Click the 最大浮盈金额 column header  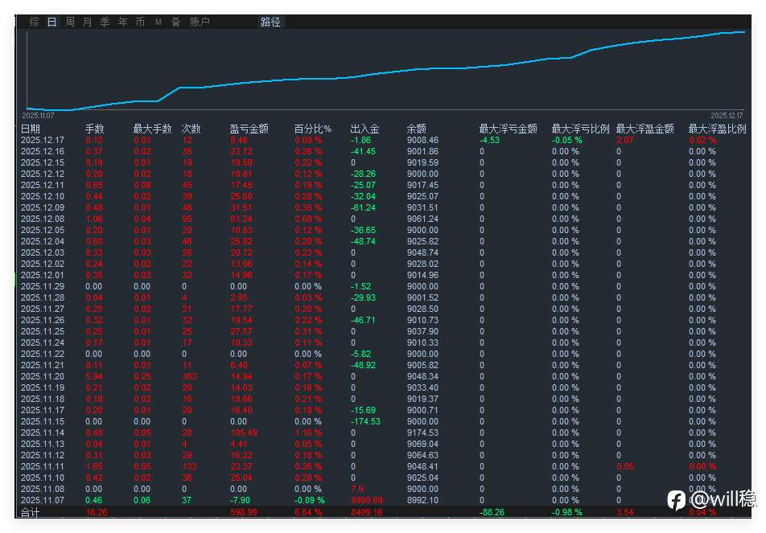(645, 129)
